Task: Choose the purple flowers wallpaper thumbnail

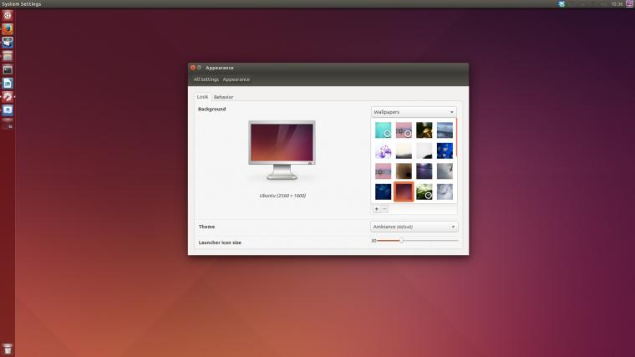Action: click(x=384, y=150)
